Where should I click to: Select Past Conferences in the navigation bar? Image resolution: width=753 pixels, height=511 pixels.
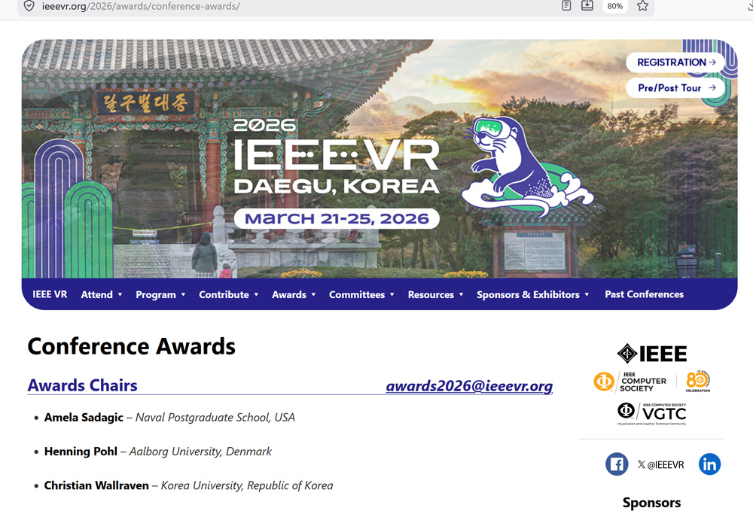click(644, 294)
